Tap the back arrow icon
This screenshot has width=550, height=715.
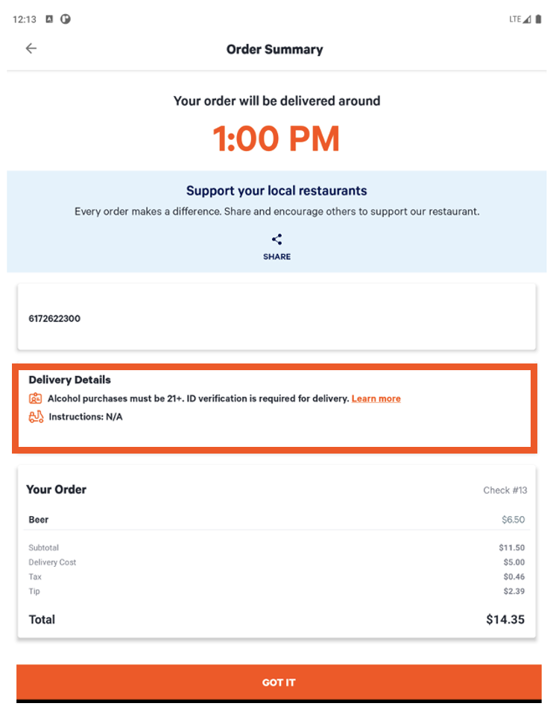31,48
